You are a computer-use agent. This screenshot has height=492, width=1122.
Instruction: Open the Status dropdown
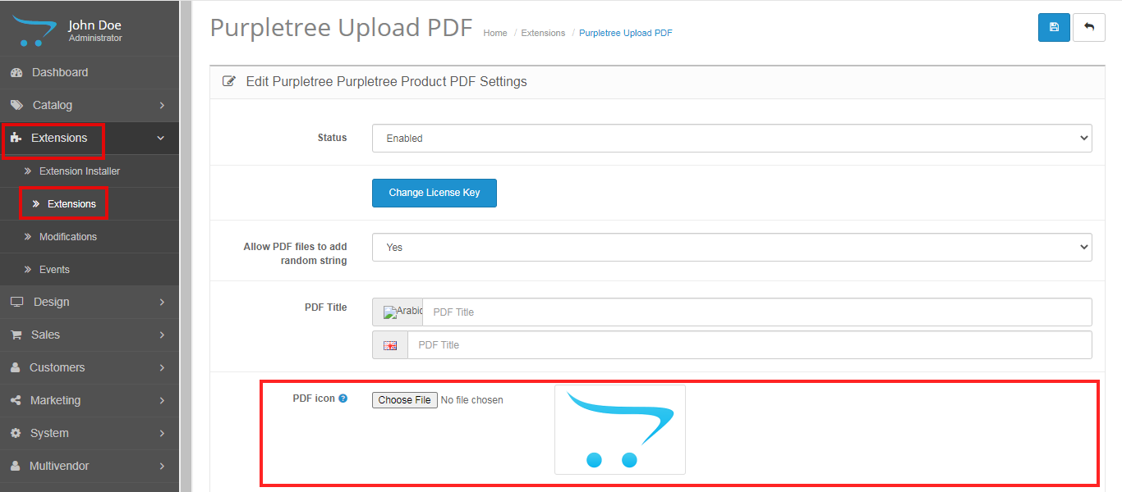point(732,139)
